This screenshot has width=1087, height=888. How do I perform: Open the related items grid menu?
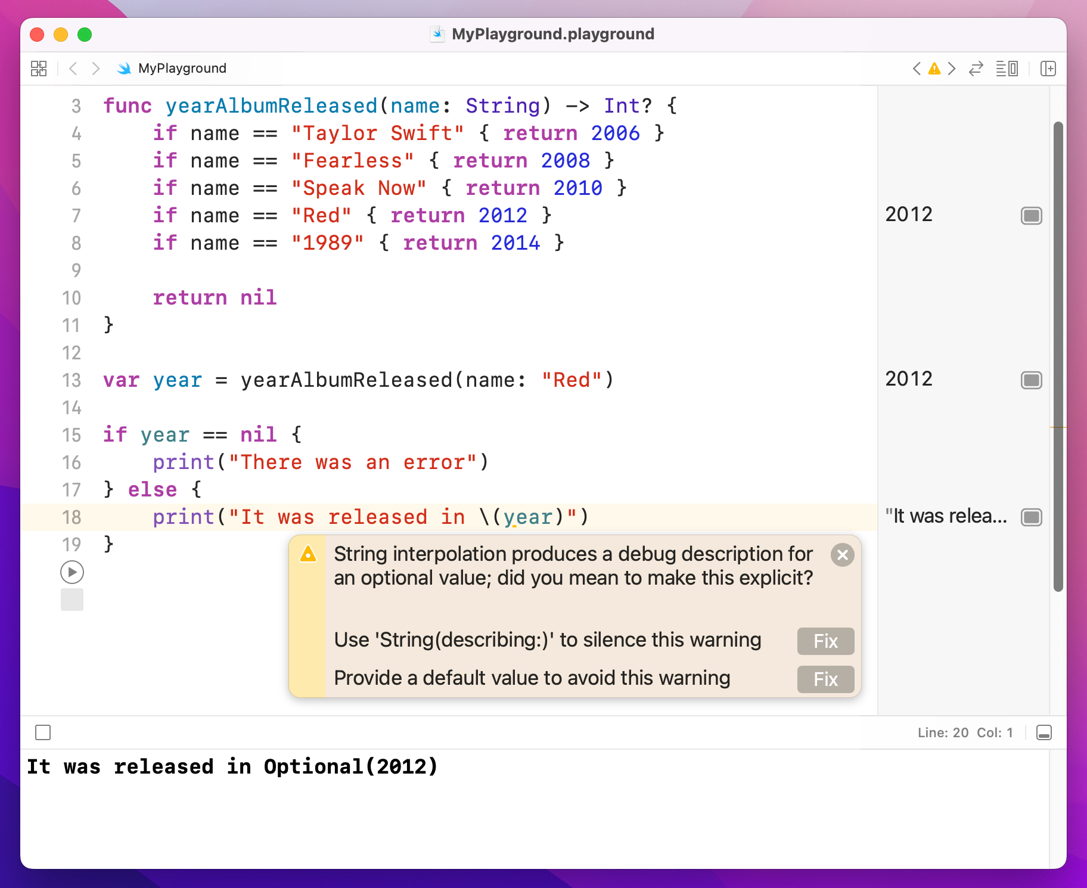click(39, 69)
